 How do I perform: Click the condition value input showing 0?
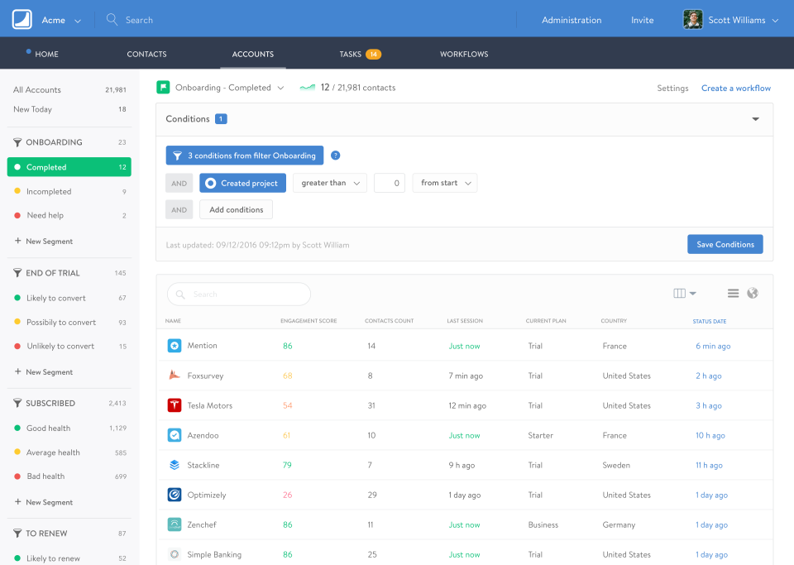tap(390, 184)
